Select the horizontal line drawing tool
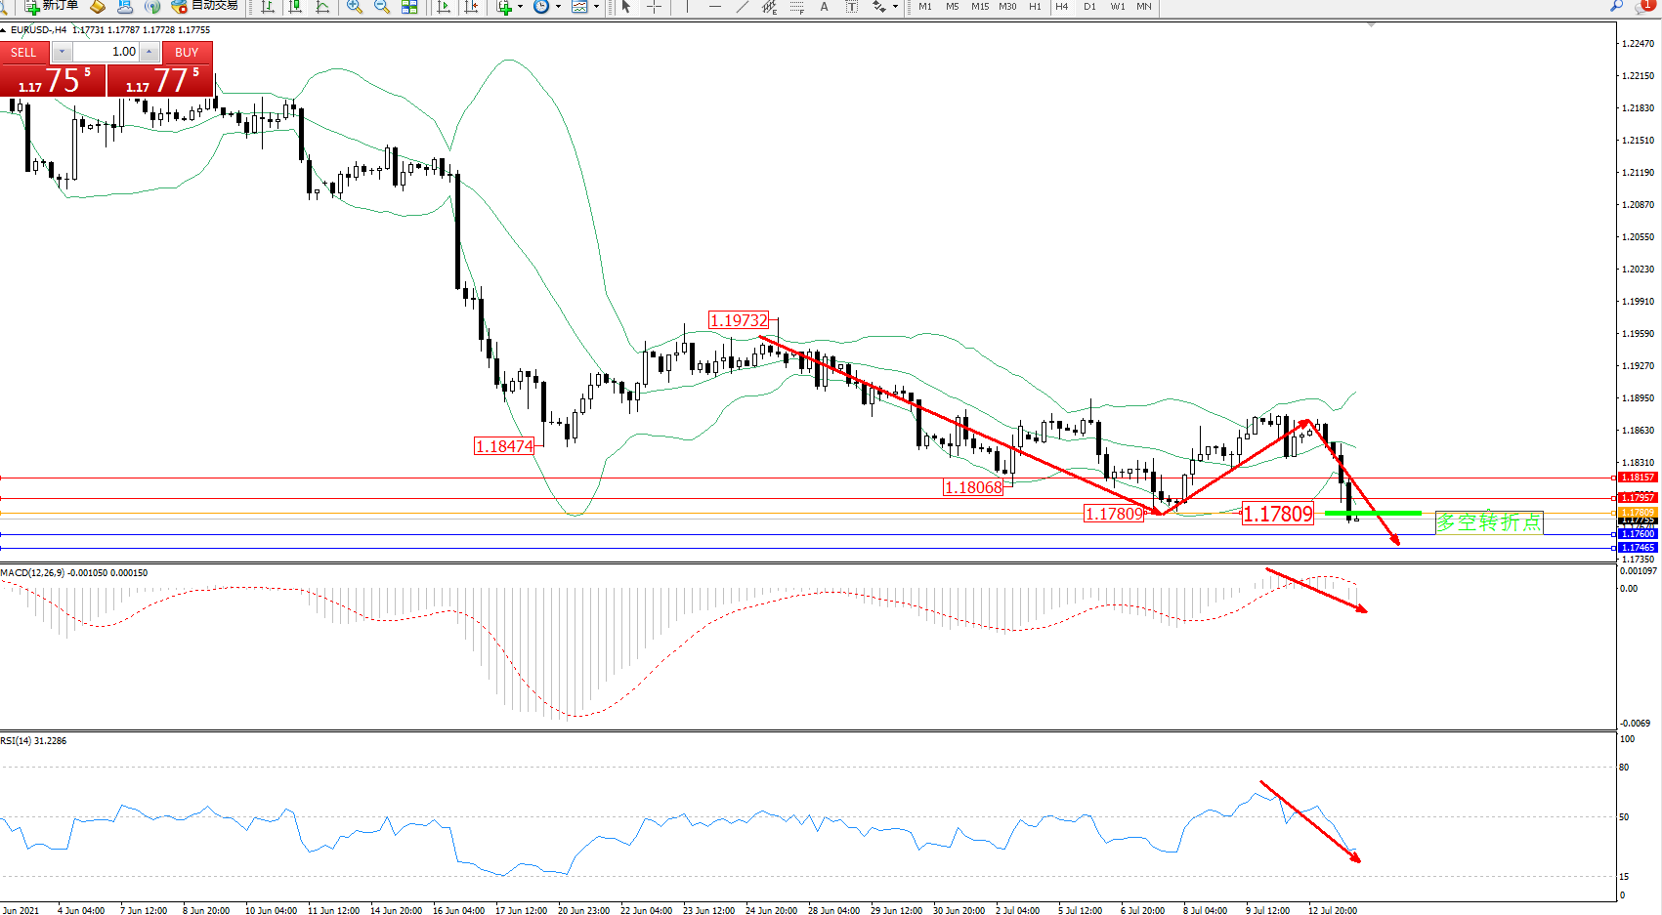Image resolution: width=1662 pixels, height=915 pixels. click(715, 7)
